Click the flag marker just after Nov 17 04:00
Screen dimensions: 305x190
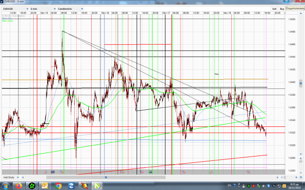[x=183, y=172]
